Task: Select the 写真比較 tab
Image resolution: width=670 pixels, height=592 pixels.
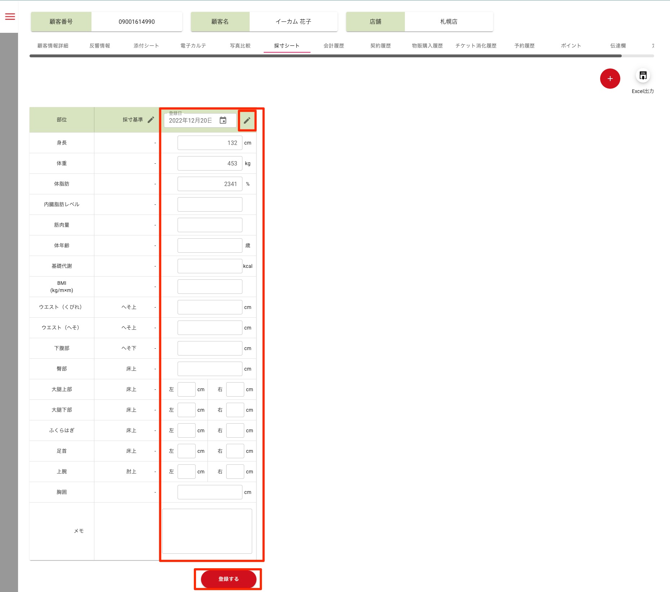Action: (x=240, y=46)
